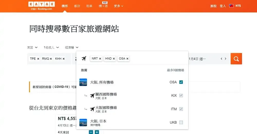Click the 登入 sign-in link

[223, 6]
